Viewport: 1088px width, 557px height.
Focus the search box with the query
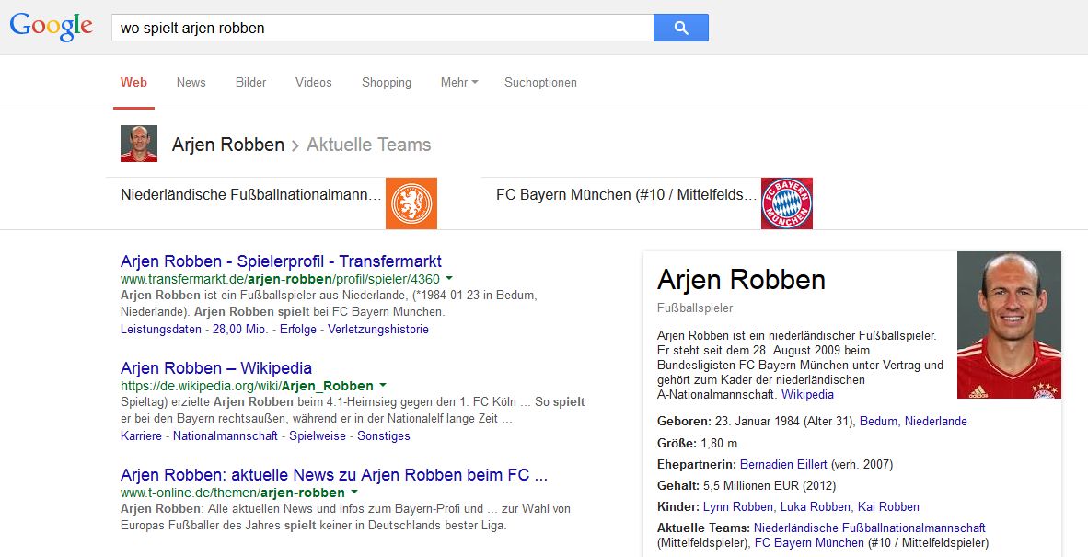click(x=382, y=28)
